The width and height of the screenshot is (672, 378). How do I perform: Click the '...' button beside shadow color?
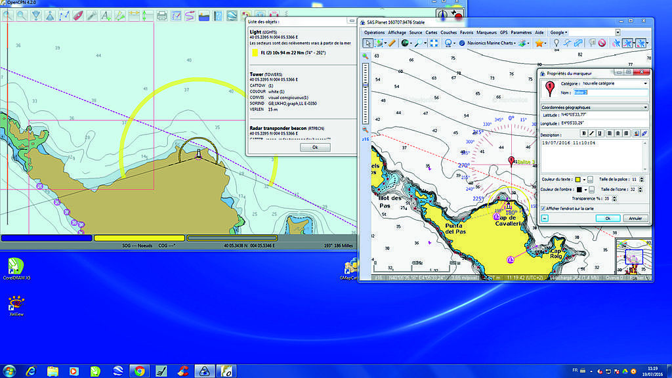point(591,190)
